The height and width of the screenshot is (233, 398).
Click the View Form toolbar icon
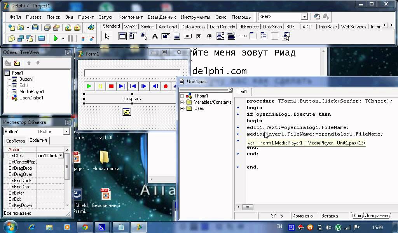pos(21,38)
